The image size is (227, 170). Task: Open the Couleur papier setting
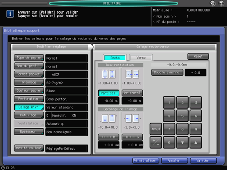(29, 90)
